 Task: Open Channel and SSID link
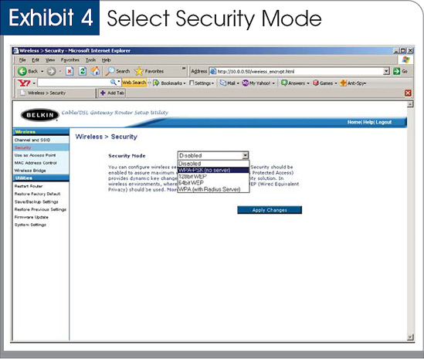pyautogui.click(x=32, y=140)
